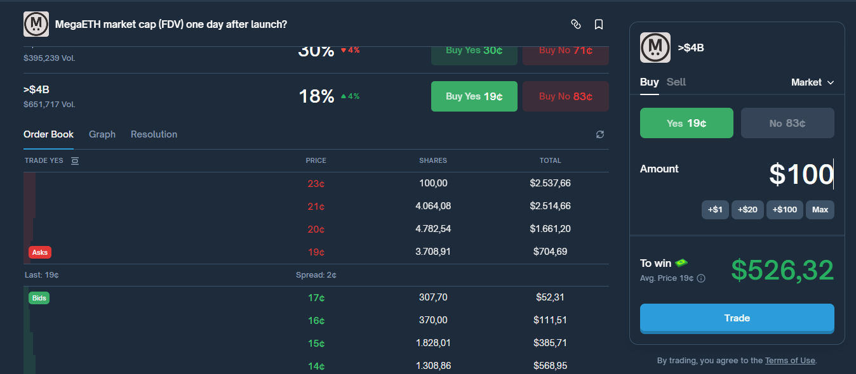The width and height of the screenshot is (856, 374).
Task: Click the red Asks label badge
Action: point(39,252)
